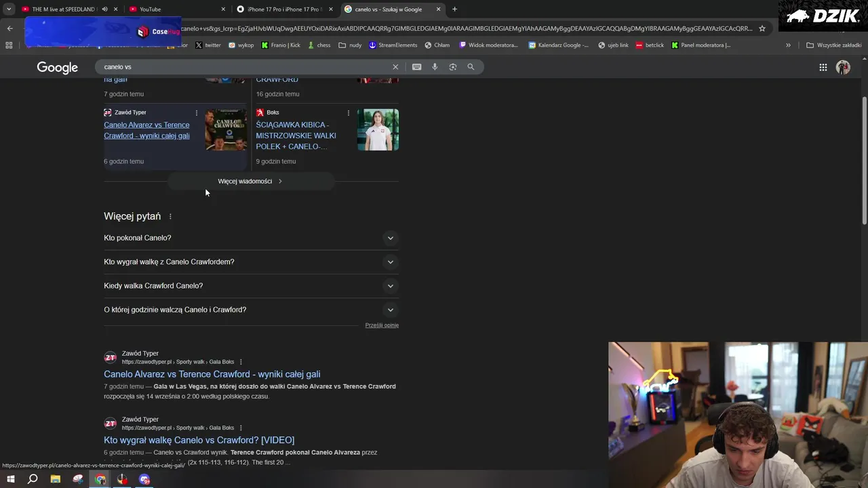Click into the Google search field
The height and width of the screenshot is (488, 868).
[x=244, y=67]
